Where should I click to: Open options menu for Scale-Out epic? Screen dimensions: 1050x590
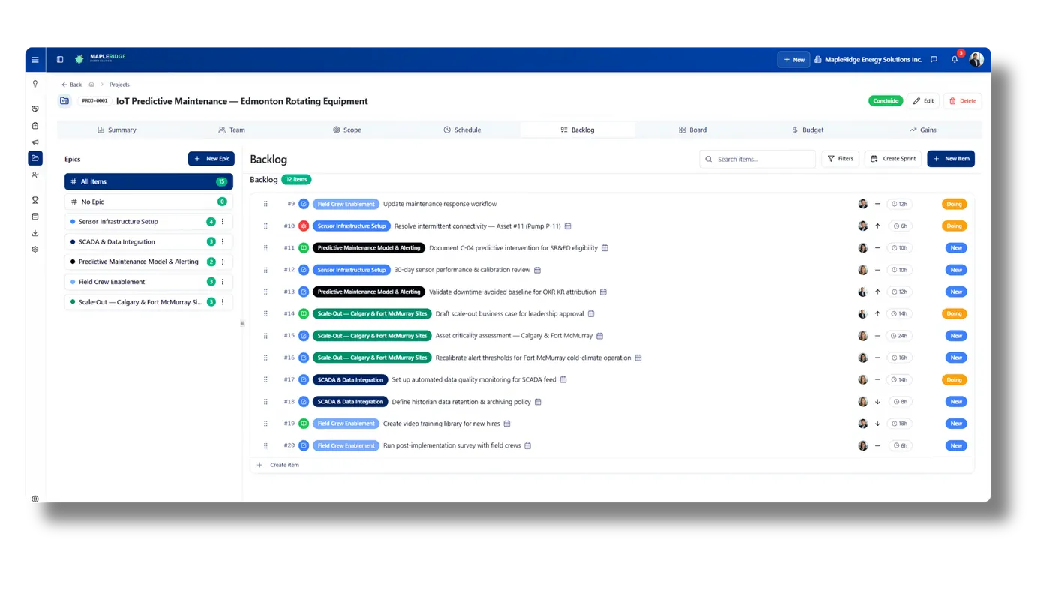click(223, 302)
